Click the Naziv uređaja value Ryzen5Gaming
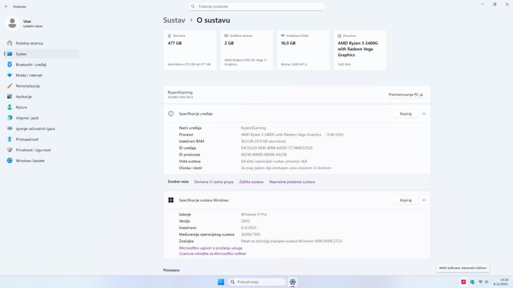Viewport: 513px width, 288px height. pyautogui.click(x=253, y=128)
